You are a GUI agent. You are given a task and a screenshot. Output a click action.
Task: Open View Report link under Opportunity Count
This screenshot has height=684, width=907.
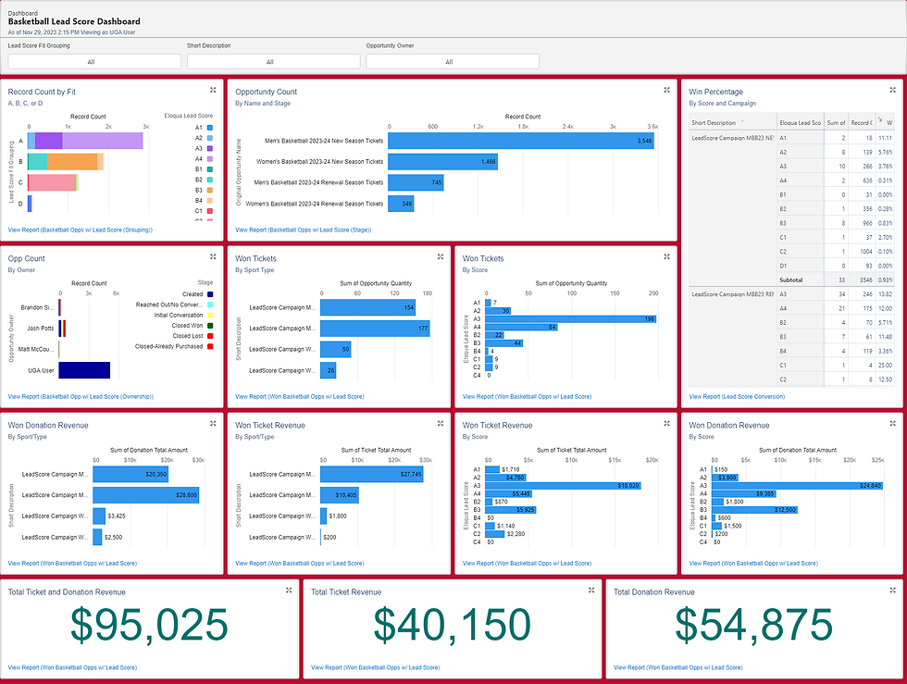click(304, 230)
